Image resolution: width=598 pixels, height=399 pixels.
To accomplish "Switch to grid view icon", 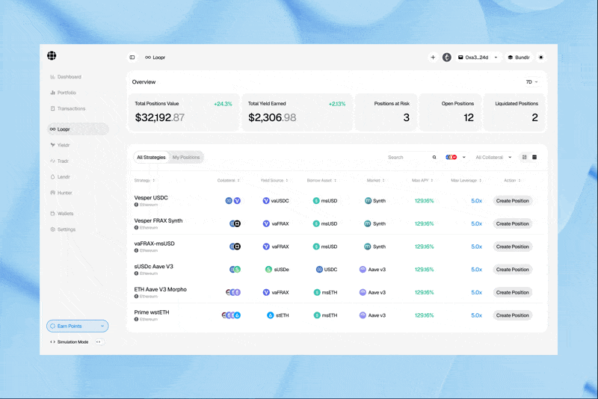I will tap(525, 157).
